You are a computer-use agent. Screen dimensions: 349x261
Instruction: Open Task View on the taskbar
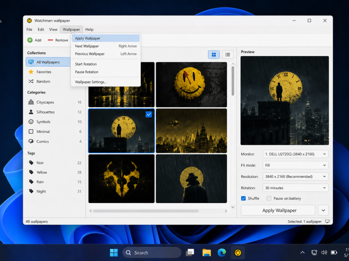190,253
